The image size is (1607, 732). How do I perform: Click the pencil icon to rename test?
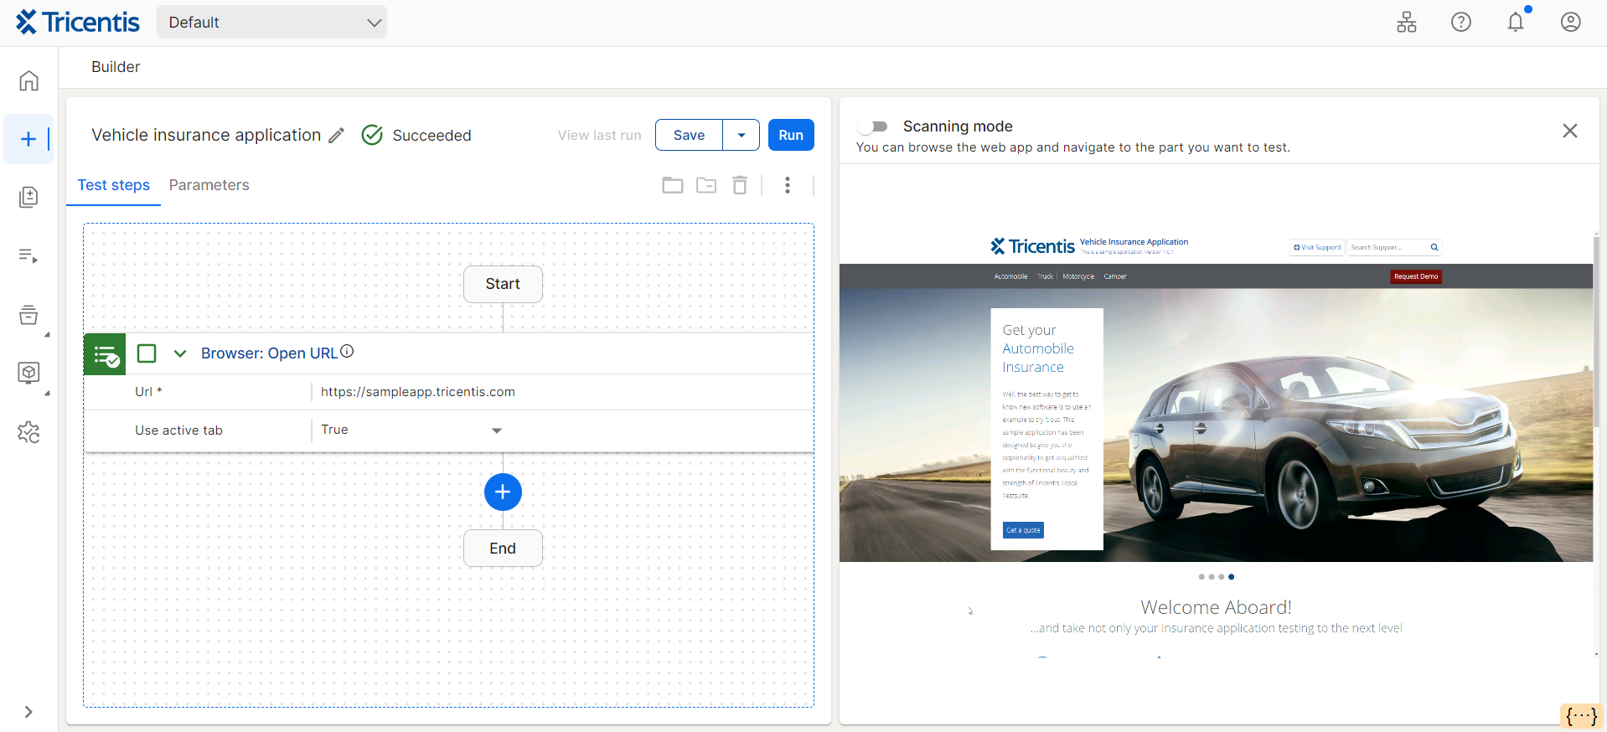coord(336,136)
